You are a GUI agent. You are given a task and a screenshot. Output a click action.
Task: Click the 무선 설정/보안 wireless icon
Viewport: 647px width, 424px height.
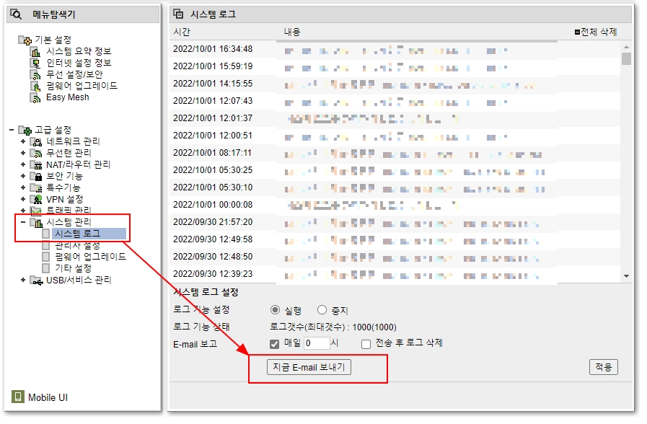pos(36,75)
